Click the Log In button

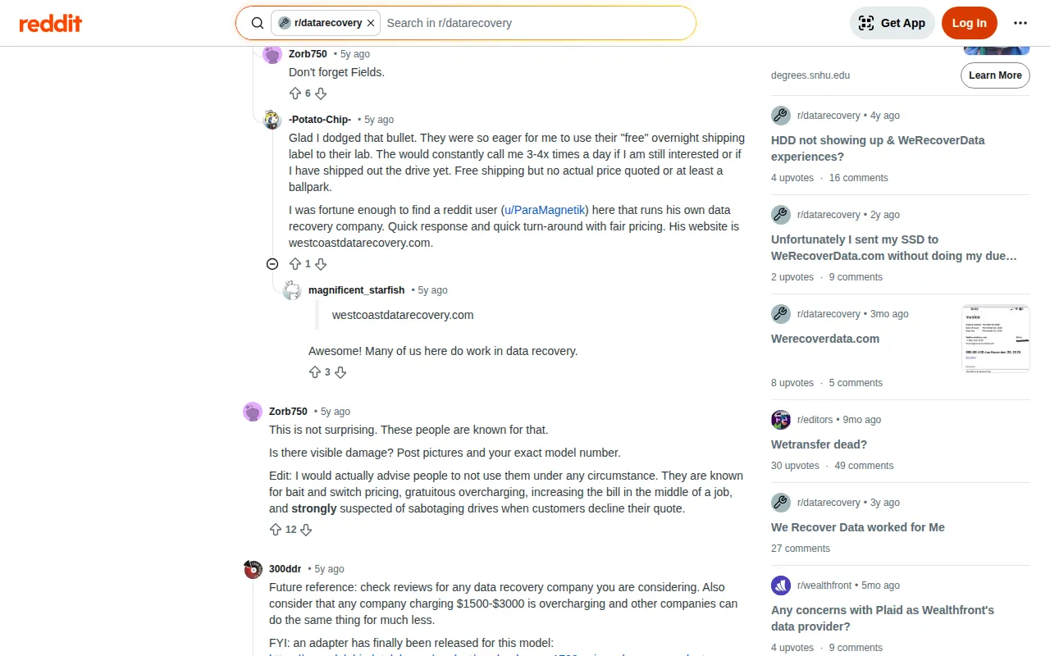click(x=969, y=23)
